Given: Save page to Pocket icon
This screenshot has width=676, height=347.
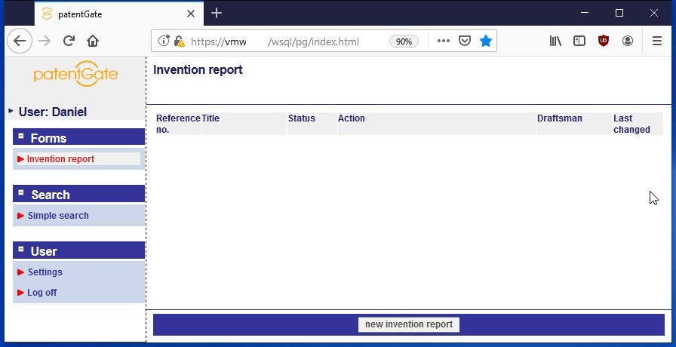Looking at the screenshot, I should [x=464, y=41].
